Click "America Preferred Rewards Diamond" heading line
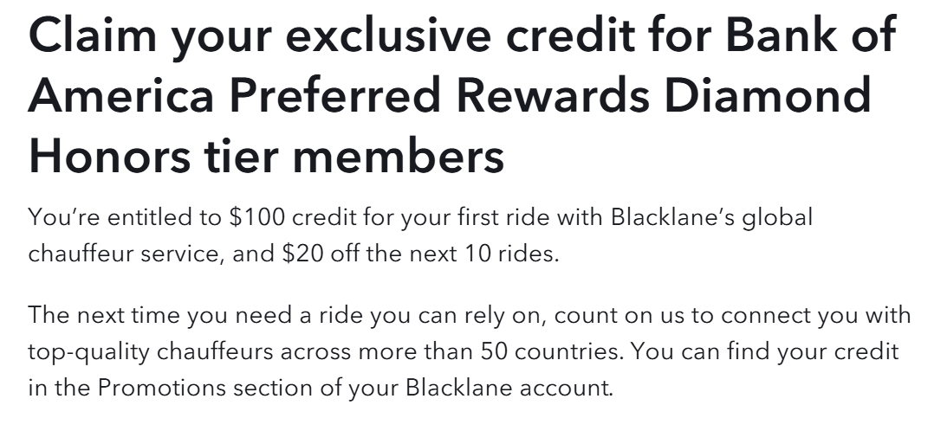This screenshot has height=431, width=947. (449, 97)
